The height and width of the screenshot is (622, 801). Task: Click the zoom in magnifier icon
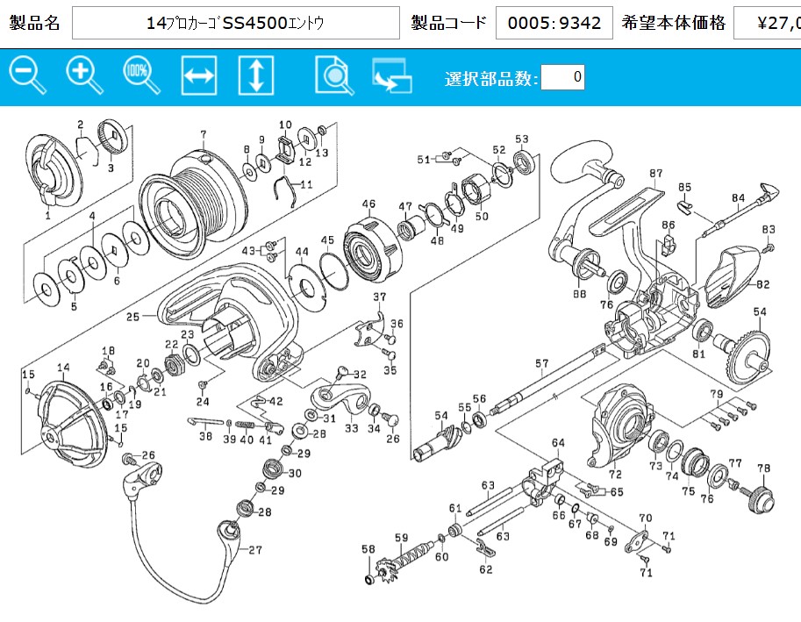[x=85, y=76]
